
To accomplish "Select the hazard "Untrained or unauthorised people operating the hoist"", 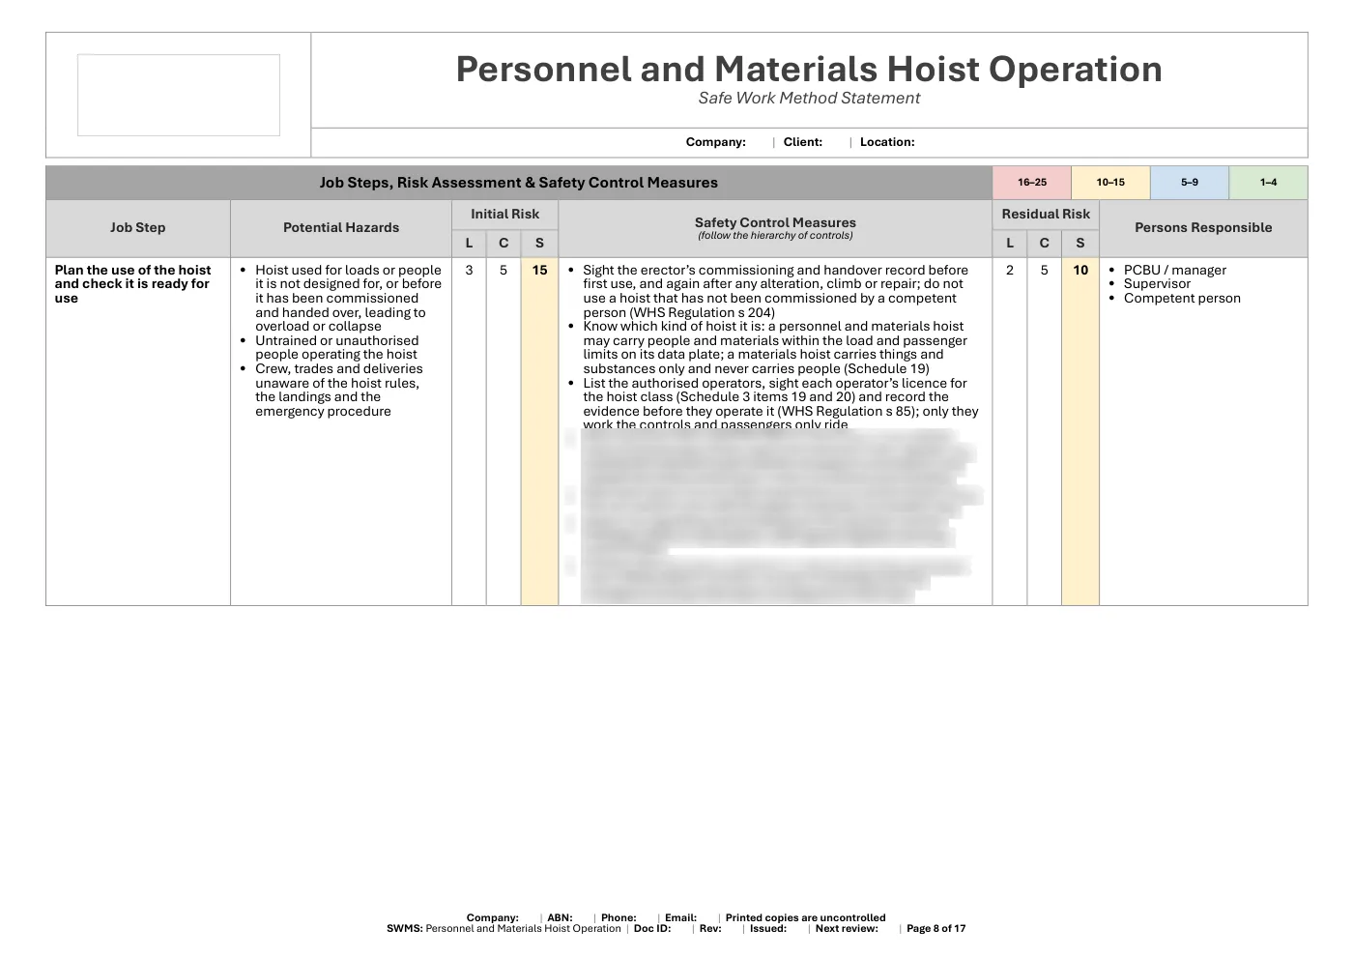I will tap(337, 347).
